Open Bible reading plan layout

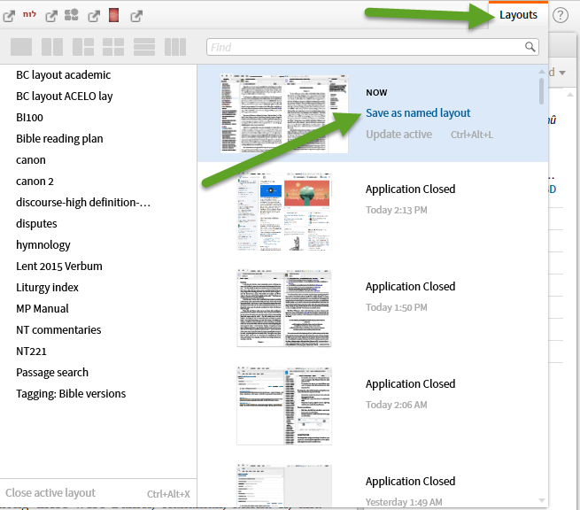(59, 139)
